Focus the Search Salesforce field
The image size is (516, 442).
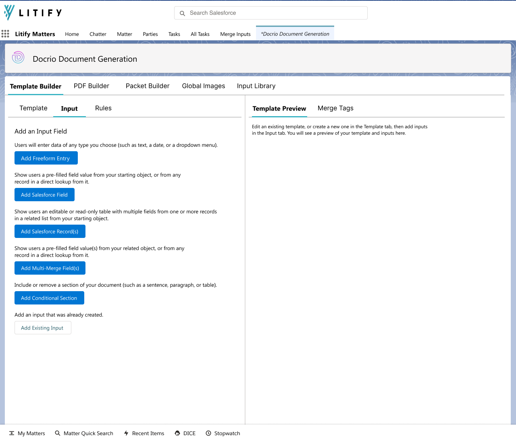click(271, 13)
